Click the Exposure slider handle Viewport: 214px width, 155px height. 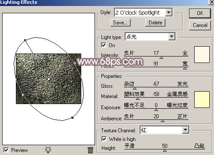(156, 110)
